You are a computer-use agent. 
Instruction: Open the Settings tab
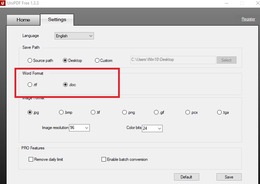pos(57,20)
